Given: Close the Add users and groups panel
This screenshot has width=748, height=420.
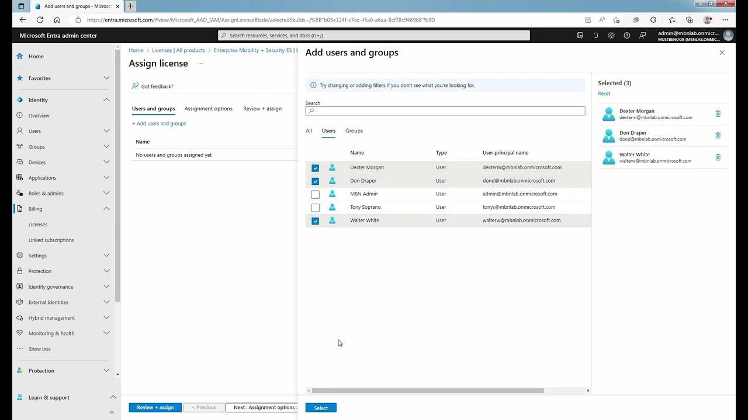Looking at the screenshot, I should 722,52.
